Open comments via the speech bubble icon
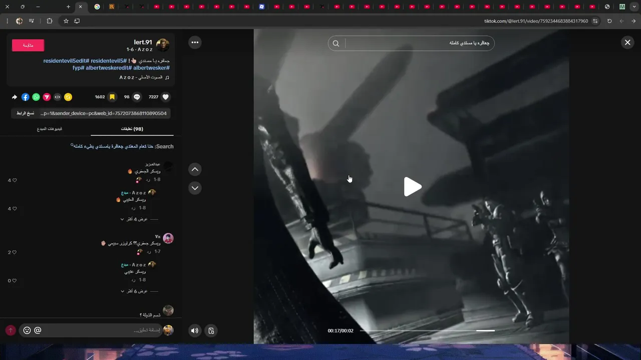The image size is (641, 360). tap(137, 97)
